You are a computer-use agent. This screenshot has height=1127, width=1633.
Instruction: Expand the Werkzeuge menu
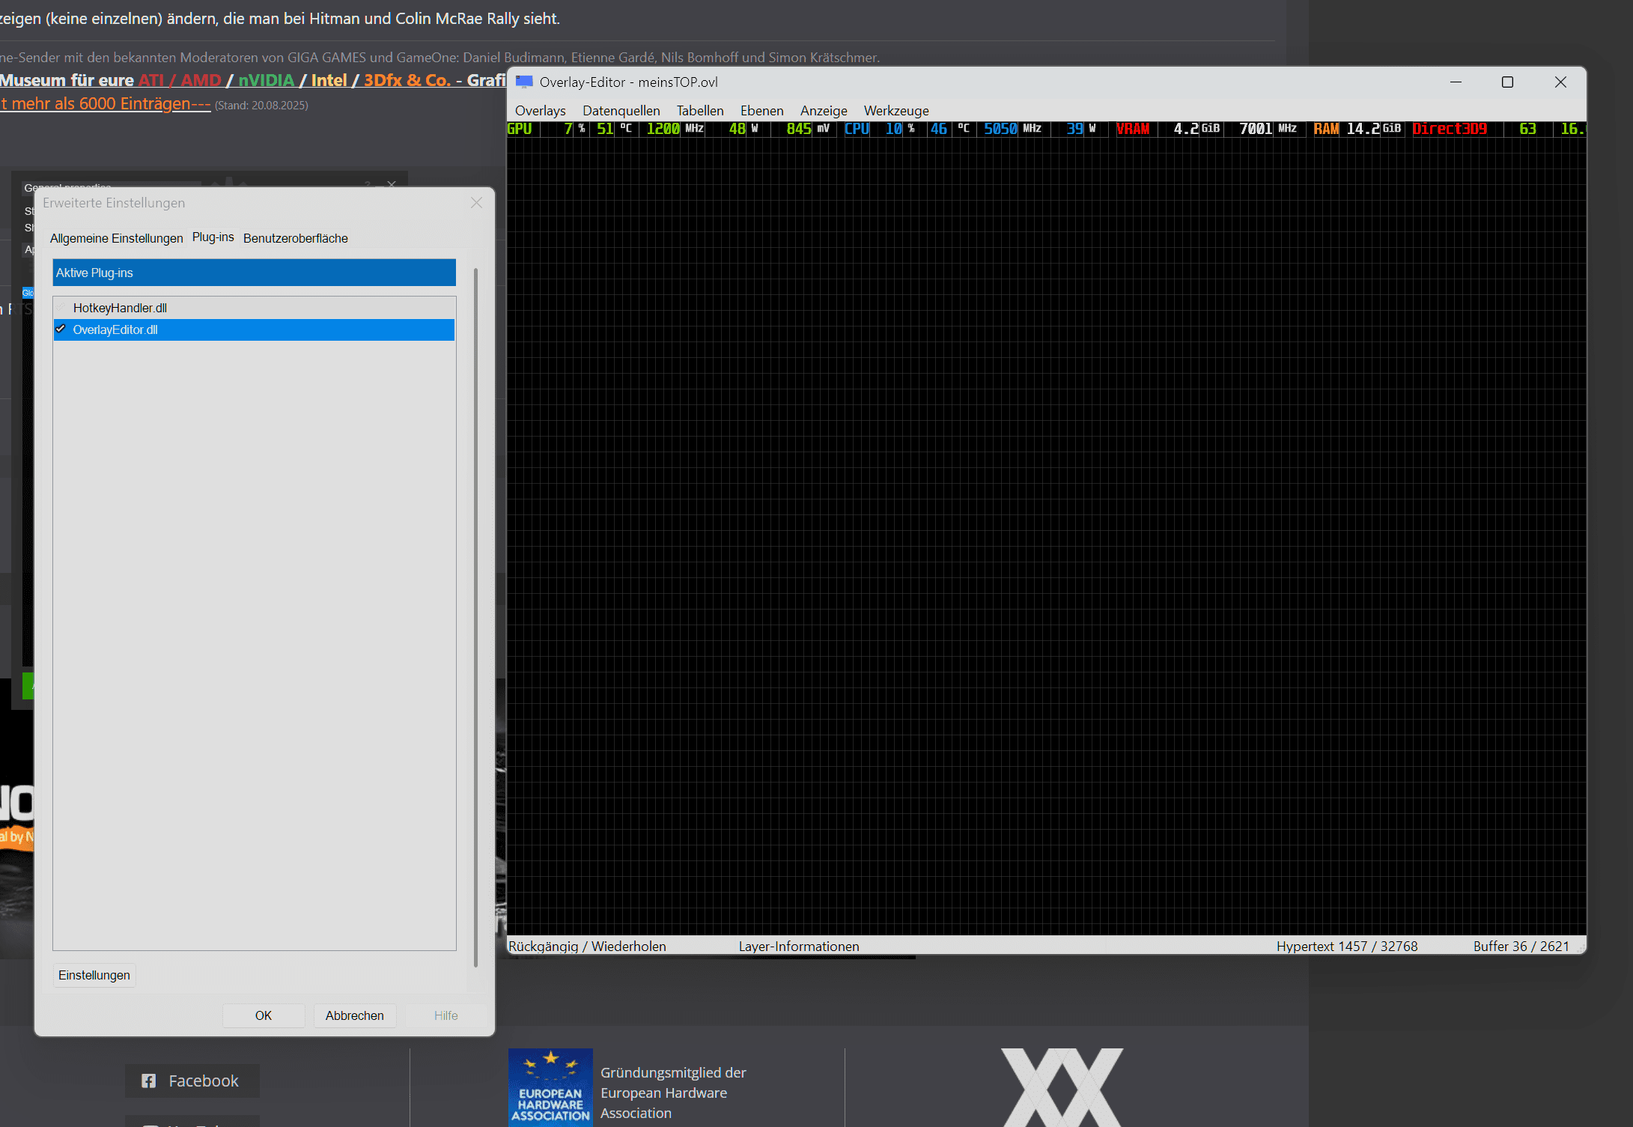(x=895, y=111)
